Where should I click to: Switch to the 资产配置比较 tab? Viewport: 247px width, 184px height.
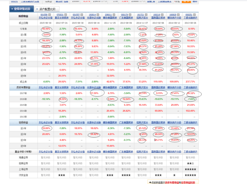click(47, 9)
